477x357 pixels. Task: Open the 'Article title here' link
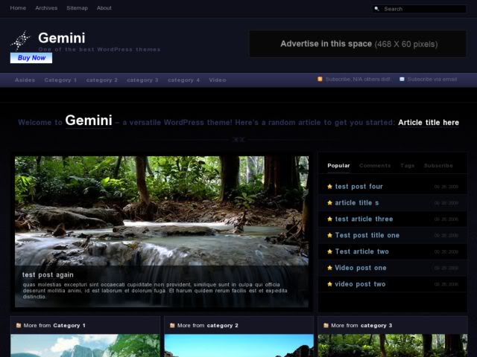pos(429,123)
